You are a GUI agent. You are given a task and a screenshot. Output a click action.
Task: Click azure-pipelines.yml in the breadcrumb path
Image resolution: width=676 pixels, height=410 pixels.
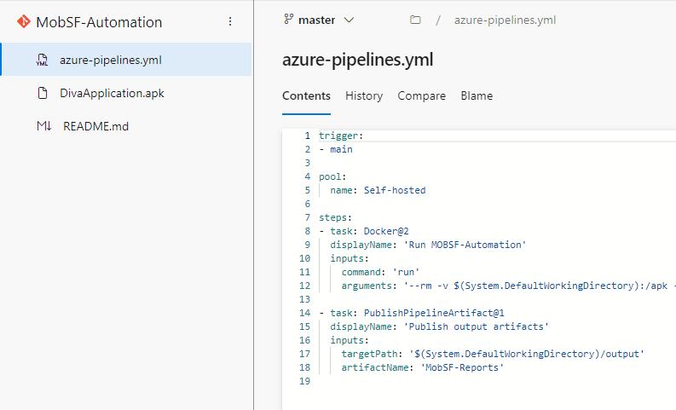coord(505,20)
